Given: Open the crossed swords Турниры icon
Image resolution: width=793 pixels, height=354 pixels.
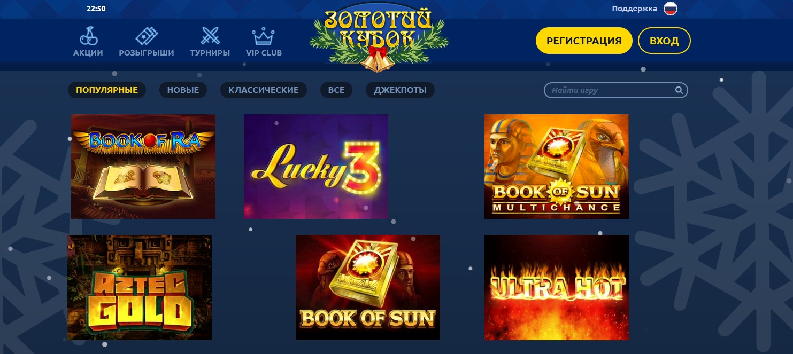Looking at the screenshot, I should (210, 36).
